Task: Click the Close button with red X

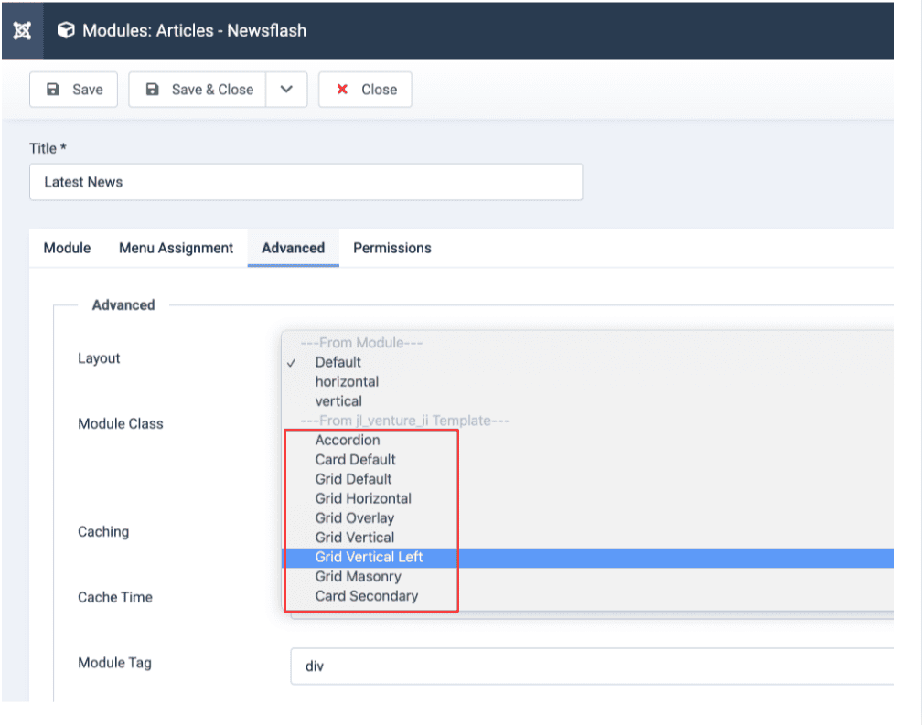Action: coord(365,90)
